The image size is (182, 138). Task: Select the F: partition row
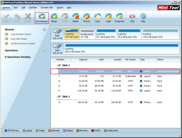[x=115, y=91]
